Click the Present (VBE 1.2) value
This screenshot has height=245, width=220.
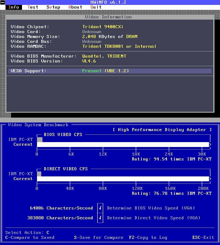[105, 71]
